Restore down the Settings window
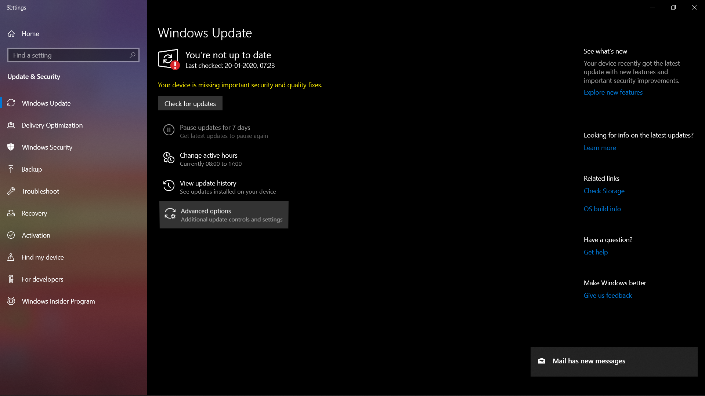This screenshot has width=705, height=396. [673, 7]
